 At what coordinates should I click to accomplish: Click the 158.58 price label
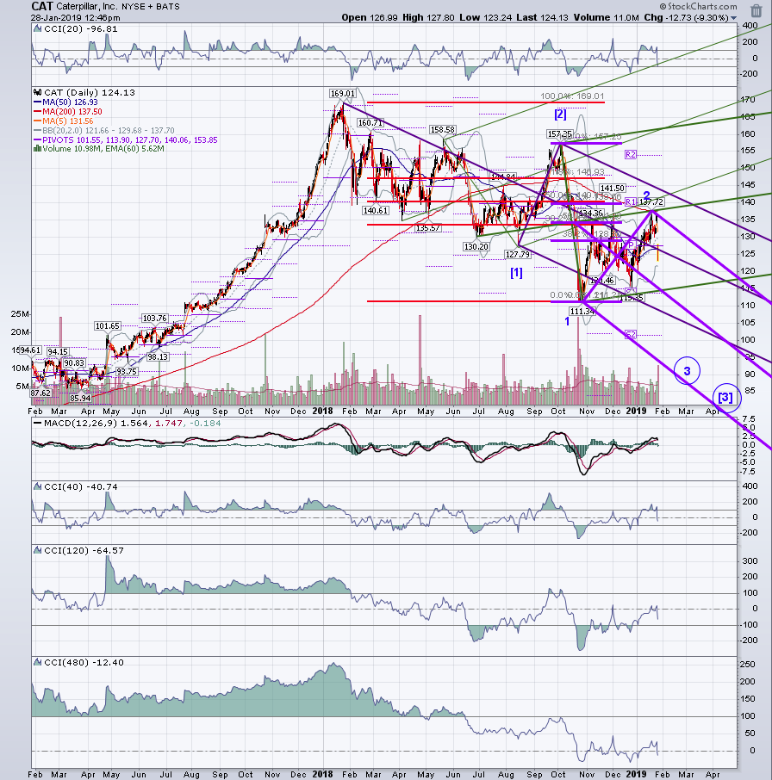[442, 130]
